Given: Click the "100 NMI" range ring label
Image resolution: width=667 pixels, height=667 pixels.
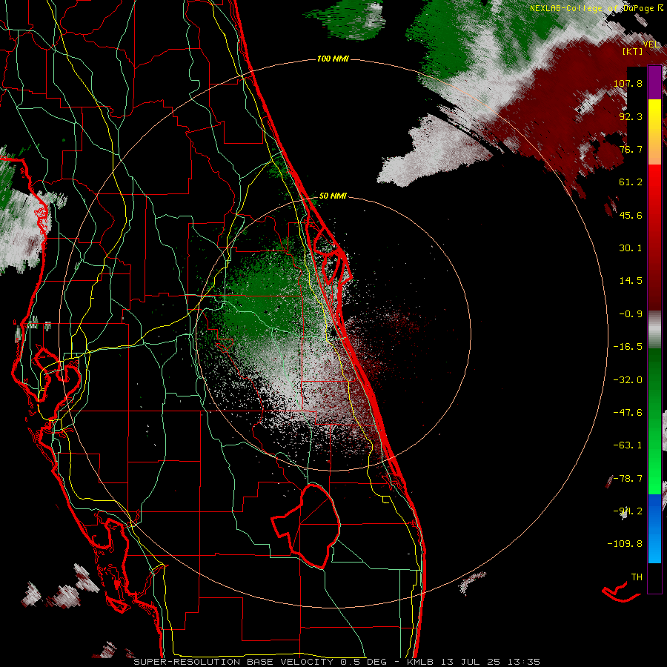Looking at the screenshot, I should point(333,59).
